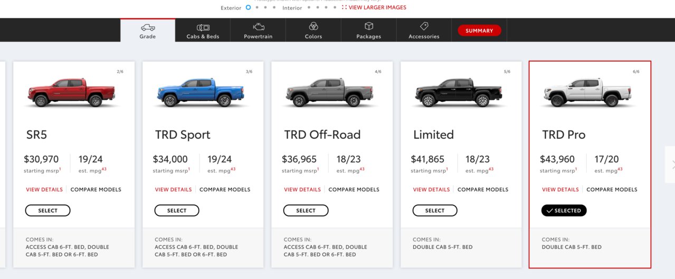
Task: Click the expand icon beside View Larger Images
Action: 345,7
